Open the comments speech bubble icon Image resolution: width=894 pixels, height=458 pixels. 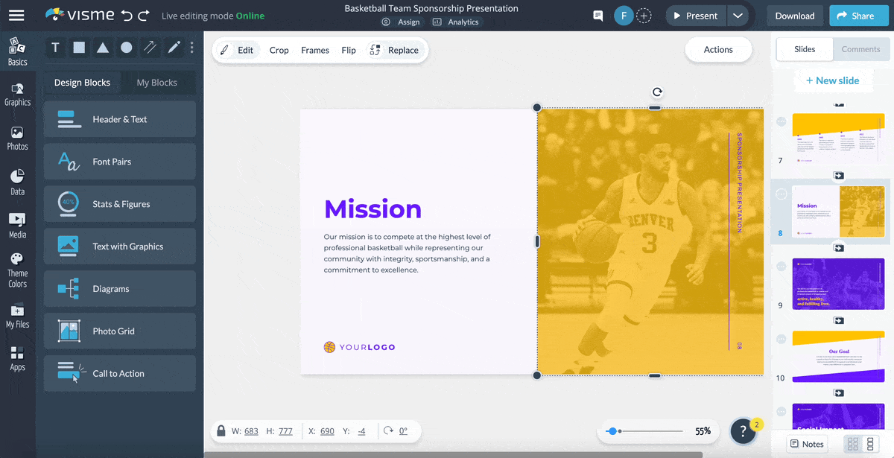(x=597, y=16)
